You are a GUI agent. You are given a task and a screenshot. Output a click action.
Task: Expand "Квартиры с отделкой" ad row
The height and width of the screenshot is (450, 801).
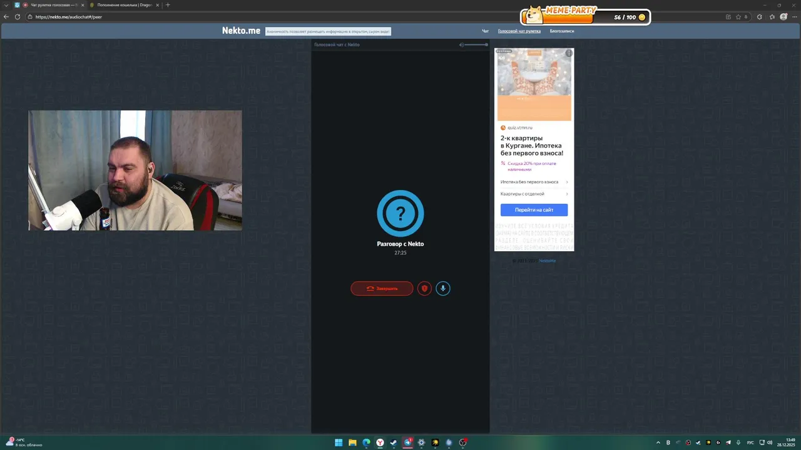pos(534,194)
